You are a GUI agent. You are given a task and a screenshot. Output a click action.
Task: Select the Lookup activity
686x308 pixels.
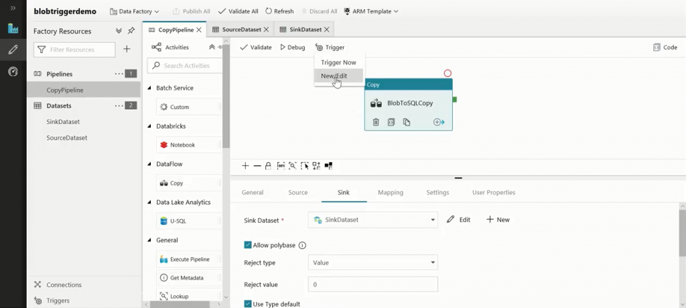click(188, 296)
